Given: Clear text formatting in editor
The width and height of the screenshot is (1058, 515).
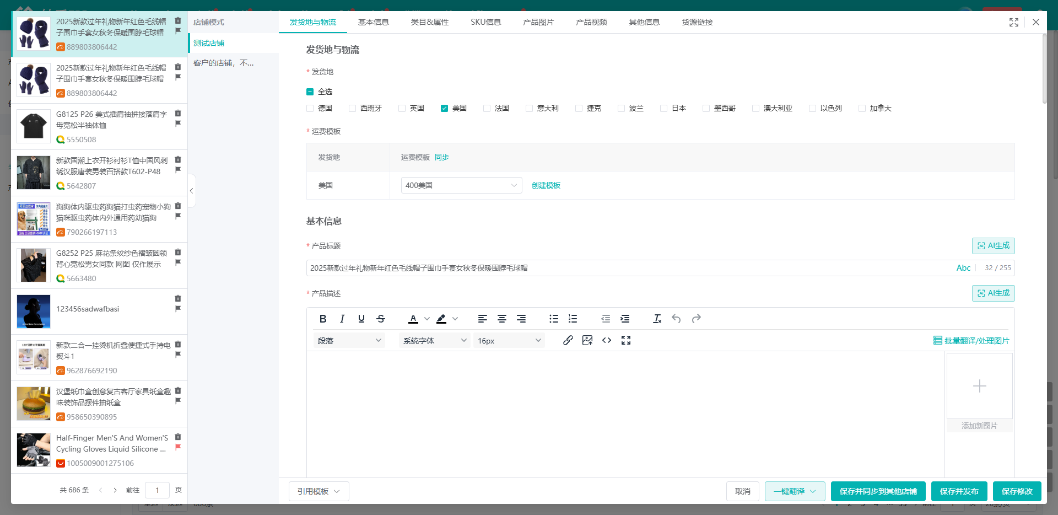Looking at the screenshot, I should [657, 319].
